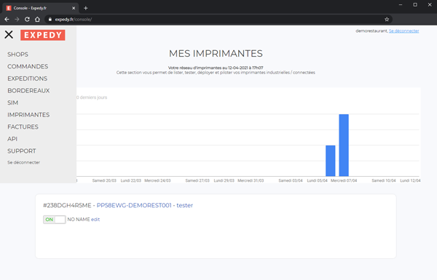Open IMPRIMANTES menu section
Screen dimensions: 437x280
pyautogui.click(x=28, y=115)
